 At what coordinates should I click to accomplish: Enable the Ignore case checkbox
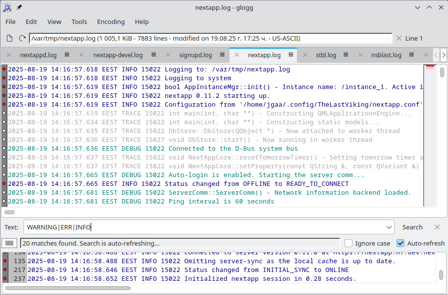coord(348,243)
